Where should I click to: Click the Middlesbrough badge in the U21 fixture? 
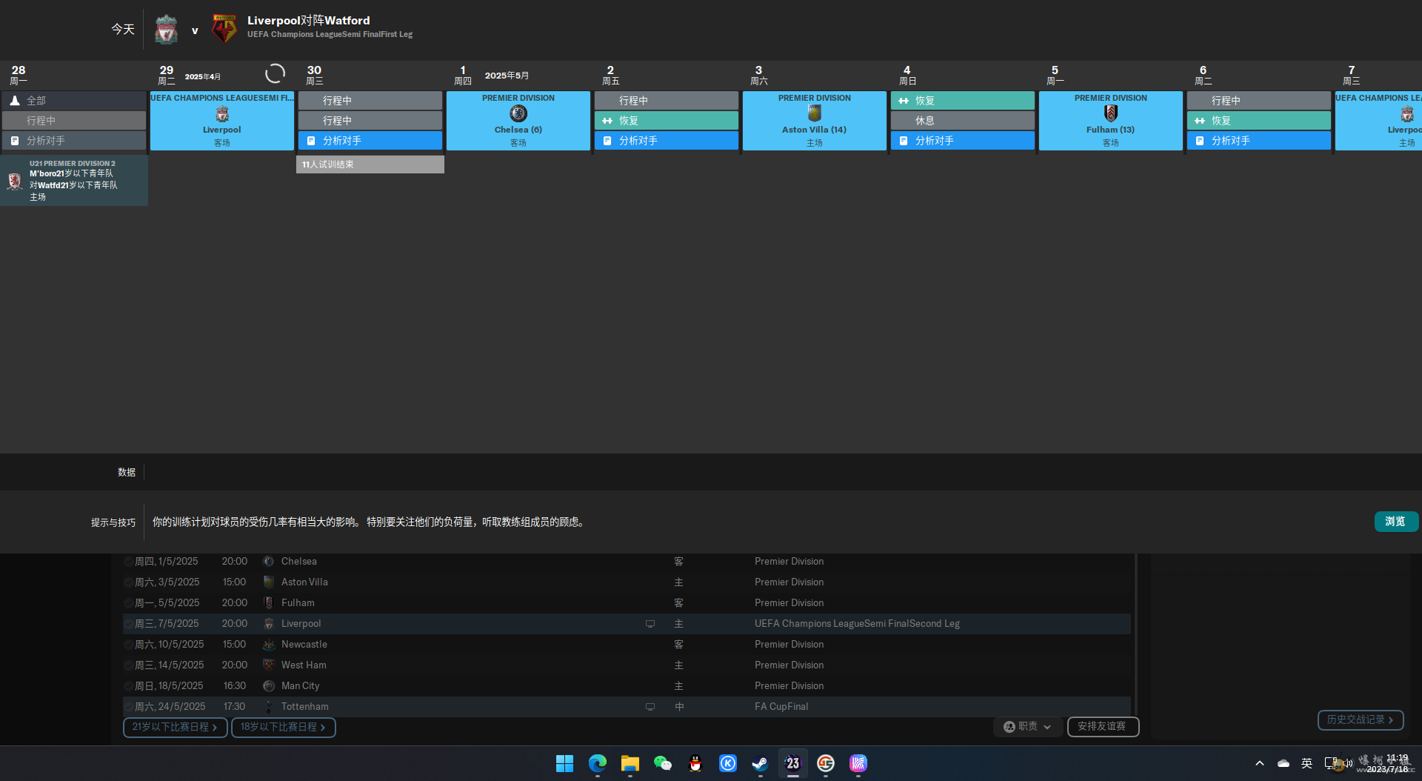tap(14, 180)
